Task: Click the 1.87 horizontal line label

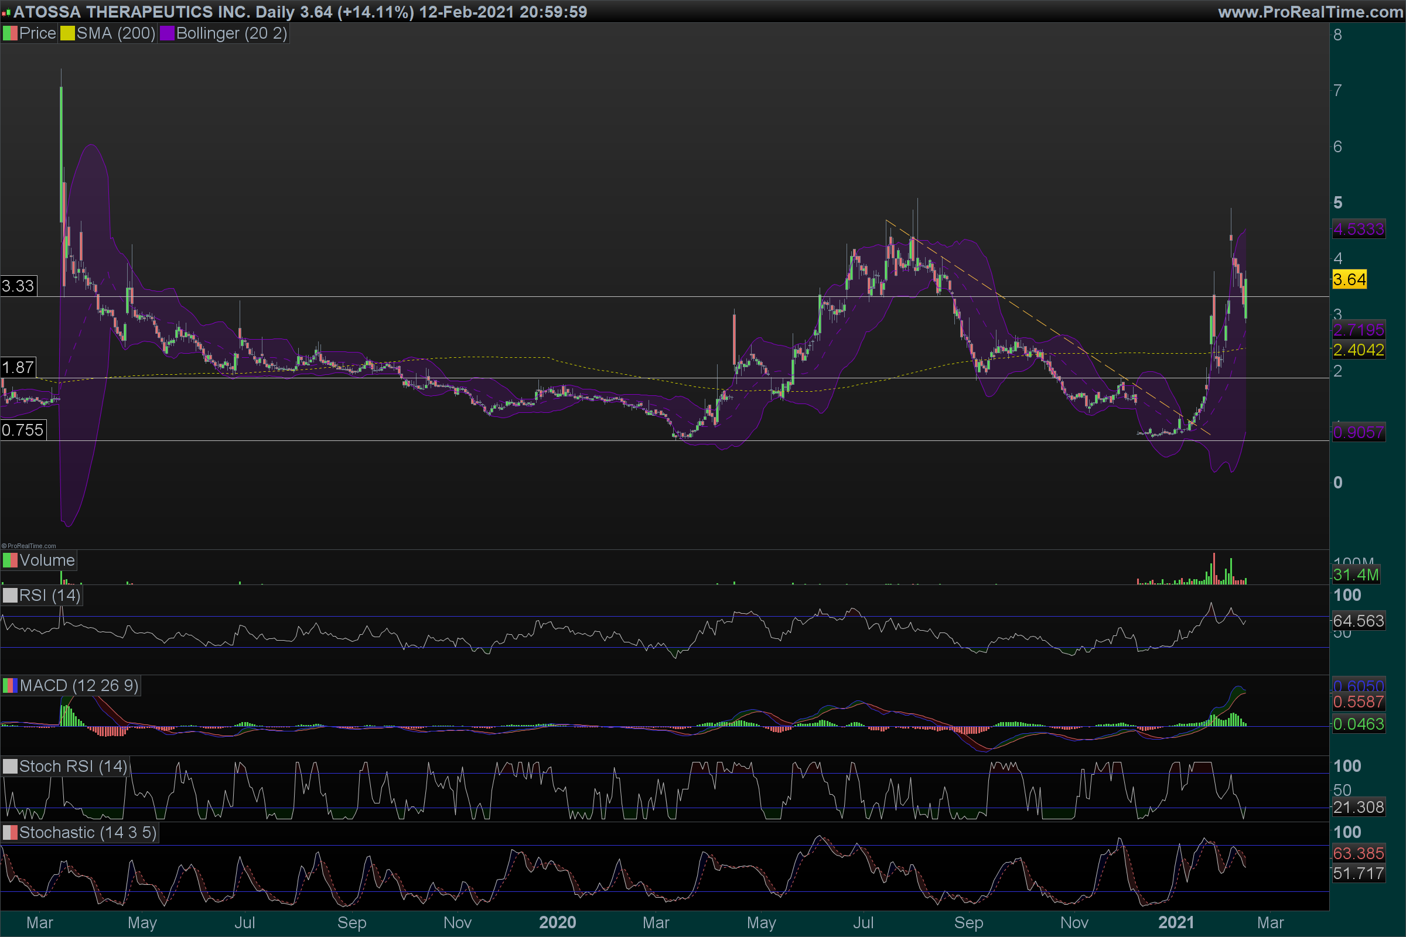Action: 18,368
